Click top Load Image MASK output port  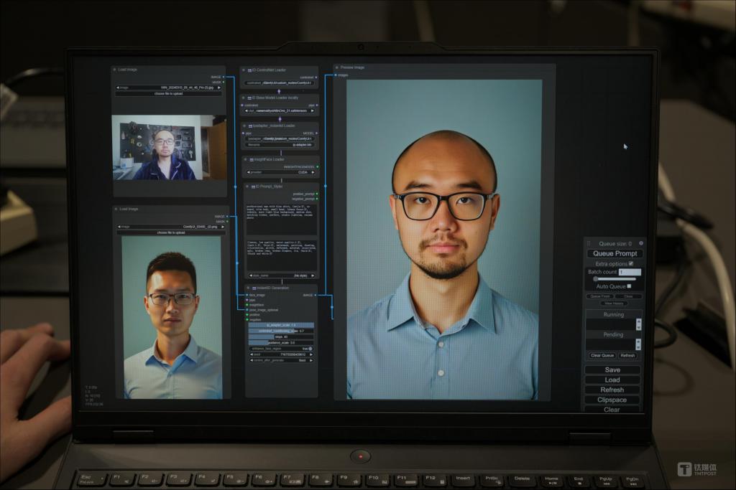[x=224, y=82]
